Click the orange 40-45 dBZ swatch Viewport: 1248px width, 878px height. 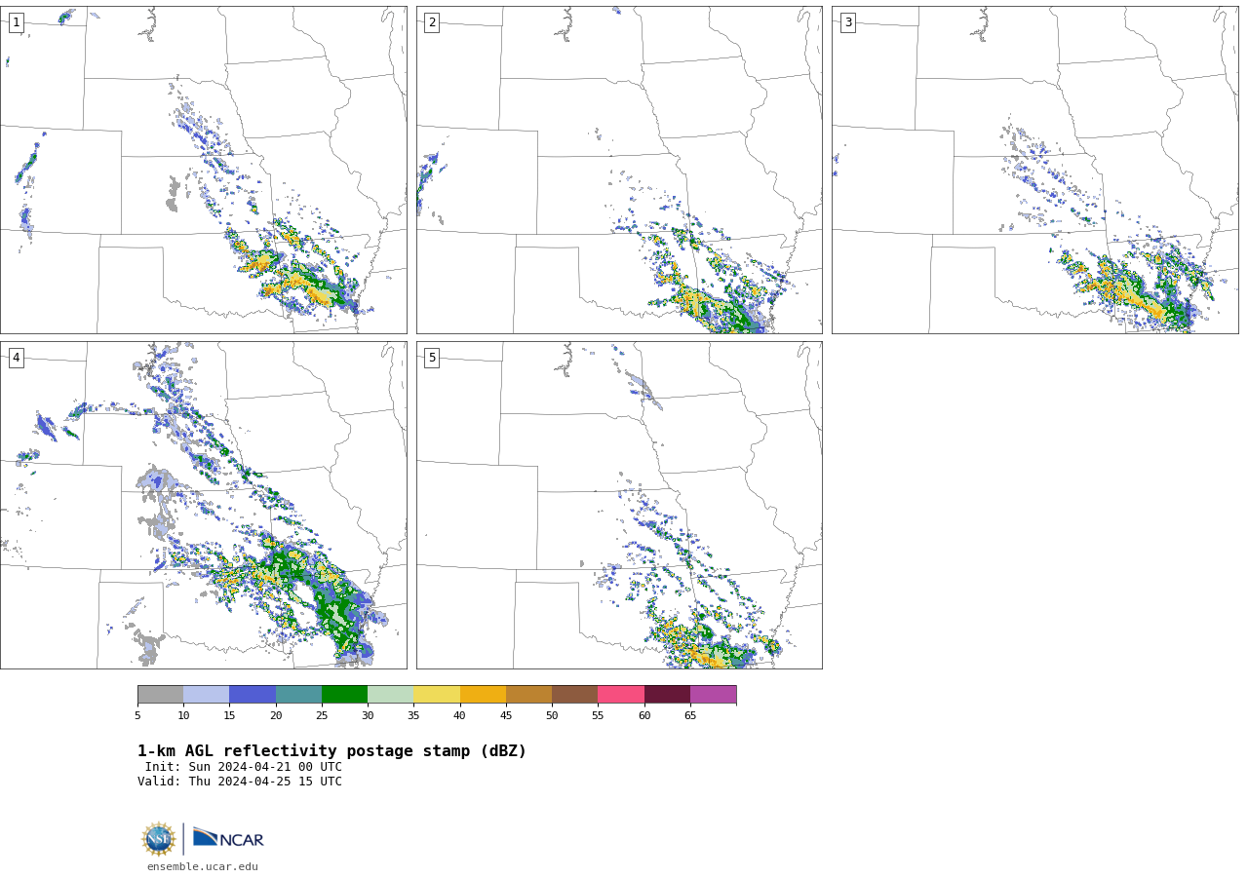click(483, 695)
